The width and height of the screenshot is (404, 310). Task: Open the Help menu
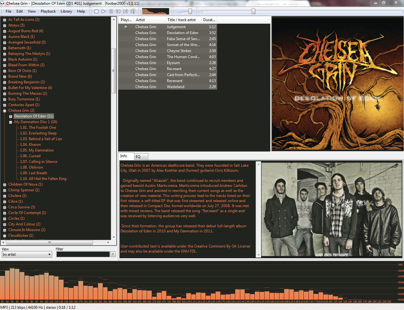coord(81,11)
